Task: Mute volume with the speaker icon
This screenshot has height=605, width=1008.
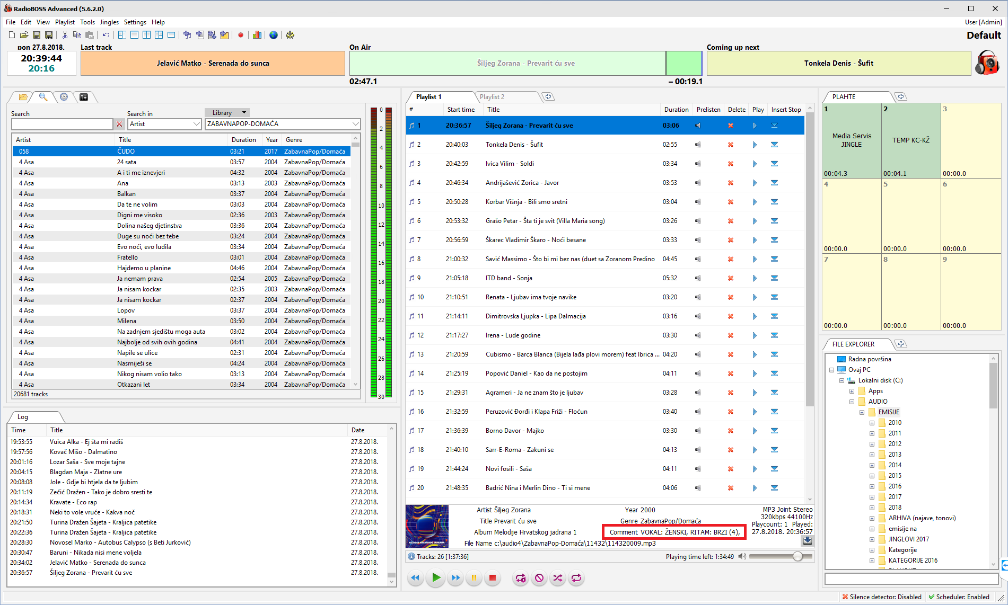Action: point(742,556)
